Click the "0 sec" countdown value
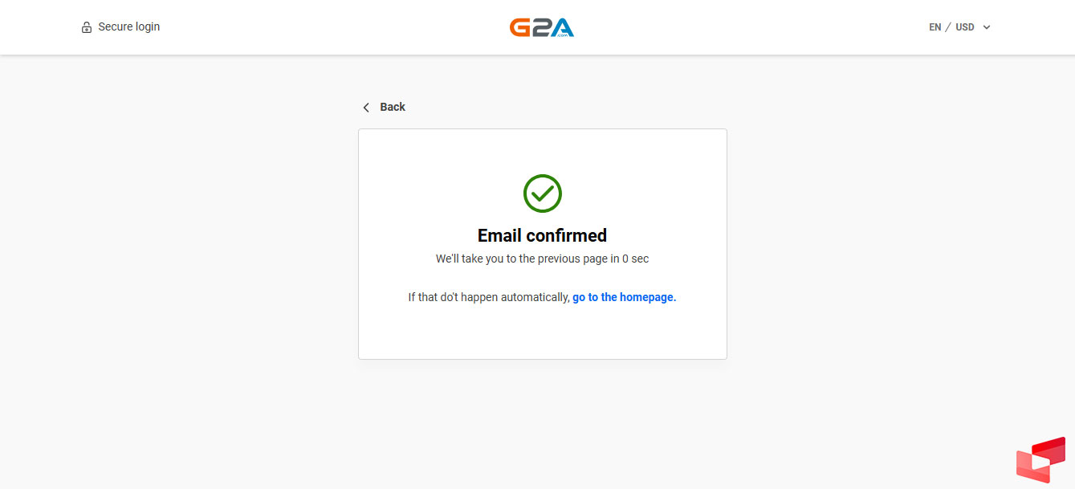Image resolution: width=1075 pixels, height=489 pixels. (x=635, y=259)
